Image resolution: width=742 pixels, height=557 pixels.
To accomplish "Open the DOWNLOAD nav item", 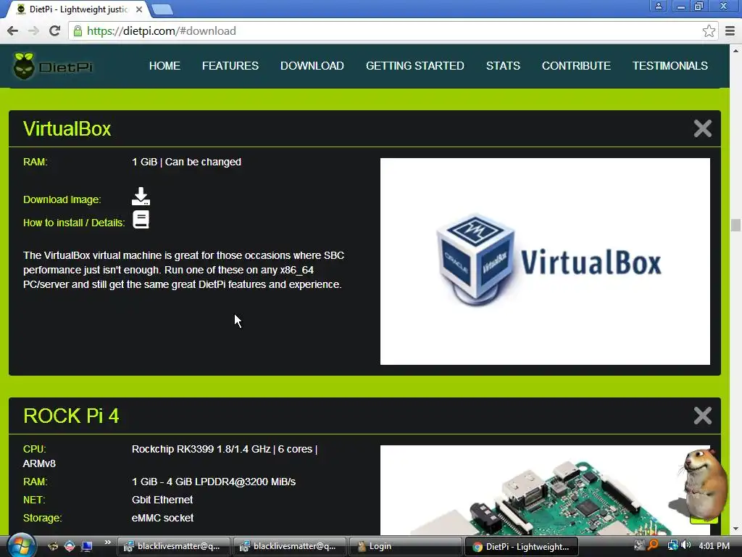I will coord(312,66).
